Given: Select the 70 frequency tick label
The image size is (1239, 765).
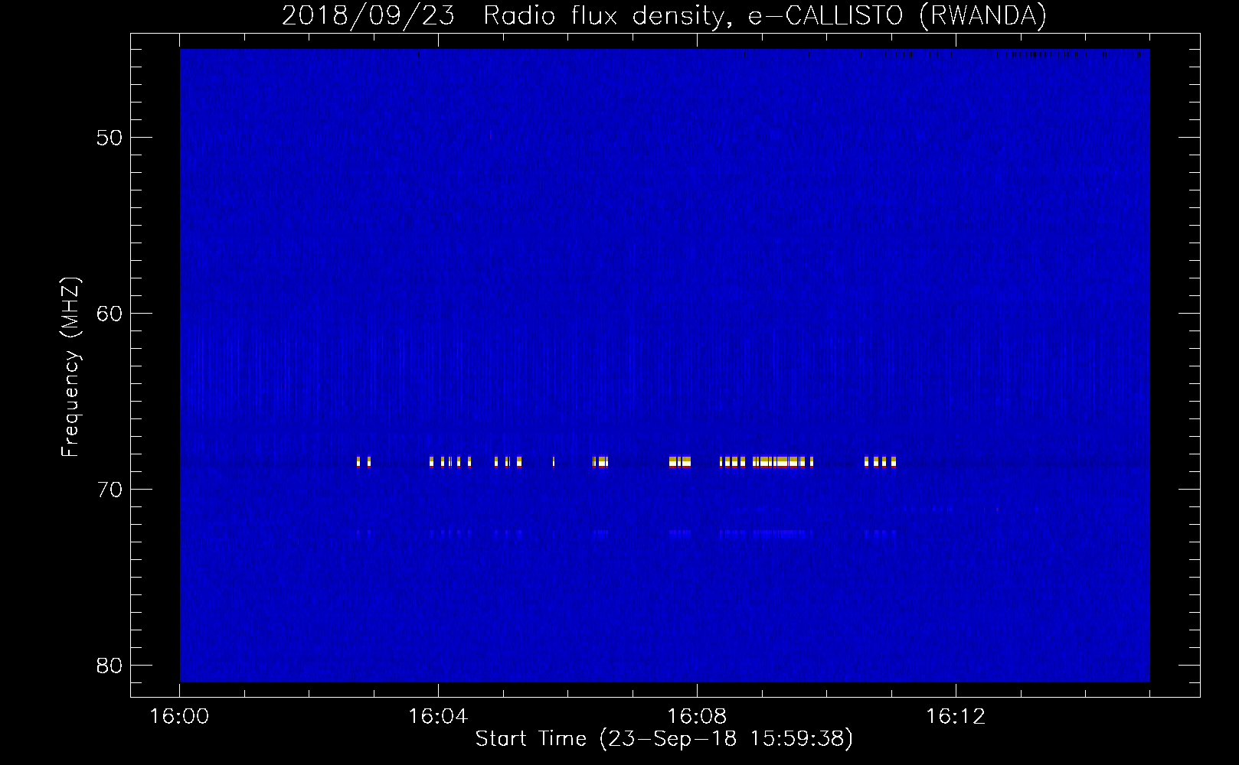Looking at the screenshot, I should click(x=110, y=490).
